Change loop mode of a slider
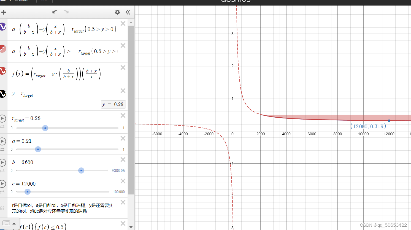The height and width of the screenshot is (230, 411). pyautogui.click(x=2, y=150)
